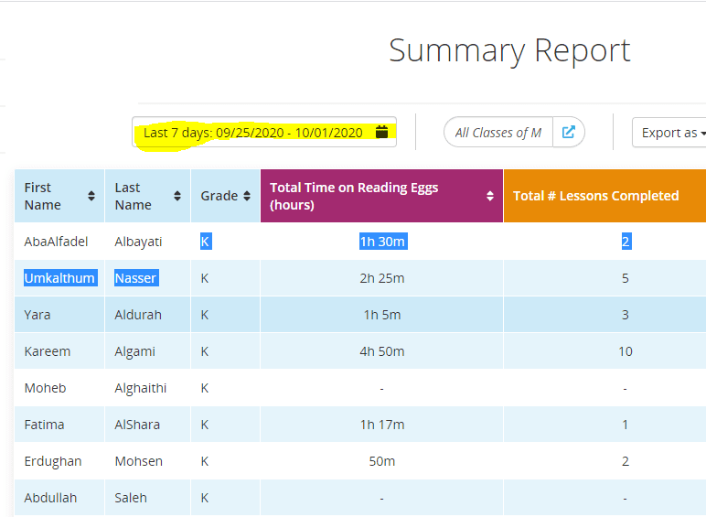Click the external link icon beside All Classes

pos(568,132)
